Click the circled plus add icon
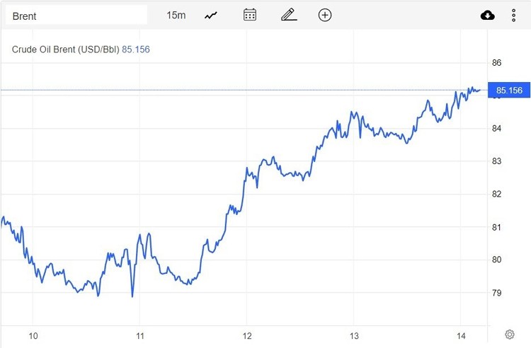Viewport: 531px width, 348px height. (x=325, y=15)
